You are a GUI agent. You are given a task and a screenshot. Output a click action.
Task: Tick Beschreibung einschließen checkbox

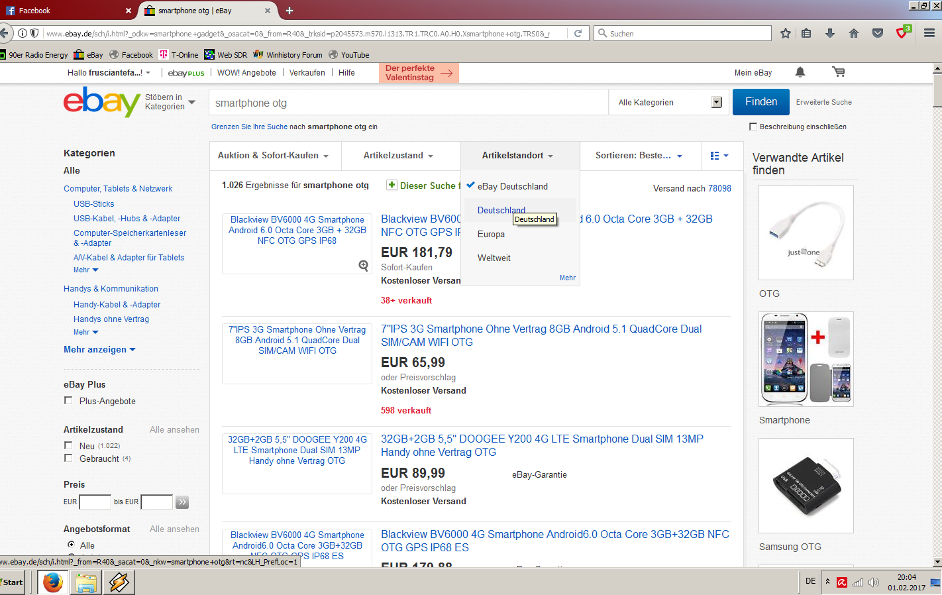753,127
